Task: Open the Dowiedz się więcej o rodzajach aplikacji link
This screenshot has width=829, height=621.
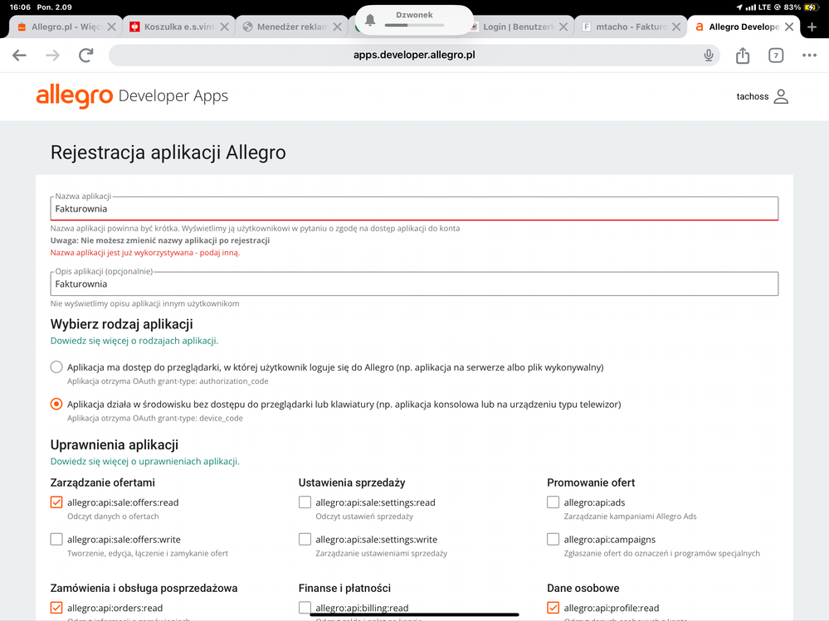Action: click(134, 341)
